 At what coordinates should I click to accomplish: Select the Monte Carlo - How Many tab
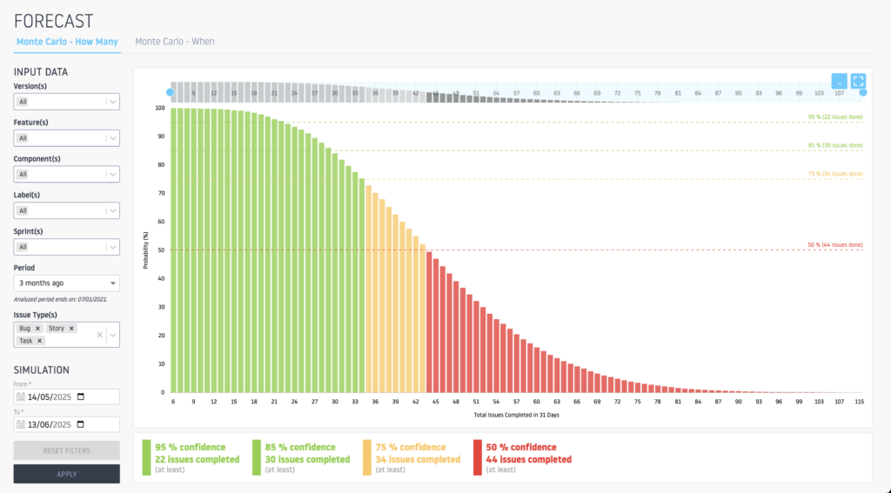(68, 41)
